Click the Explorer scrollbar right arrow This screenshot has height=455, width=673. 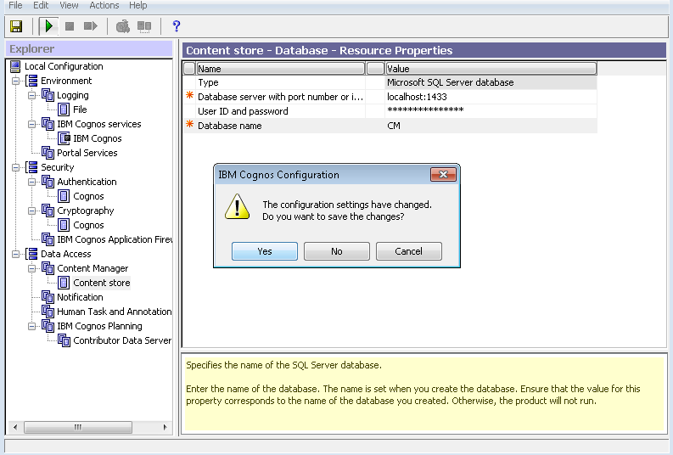click(x=165, y=427)
